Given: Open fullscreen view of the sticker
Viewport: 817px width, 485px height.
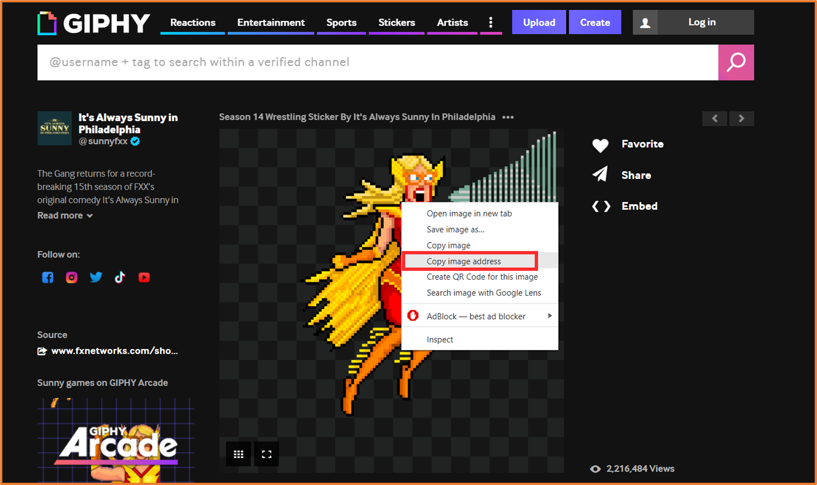Looking at the screenshot, I should pyautogui.click(x=266, y=454).
